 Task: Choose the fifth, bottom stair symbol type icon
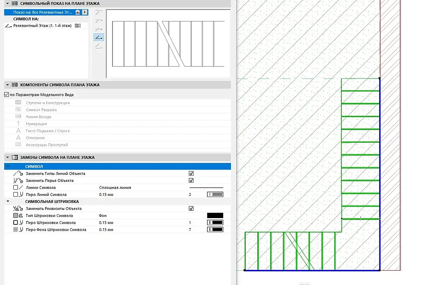pyautogui.click(x=99, y=46)
